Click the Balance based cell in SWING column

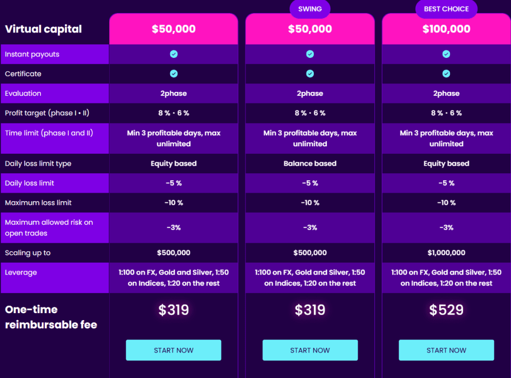pos(310,163)
